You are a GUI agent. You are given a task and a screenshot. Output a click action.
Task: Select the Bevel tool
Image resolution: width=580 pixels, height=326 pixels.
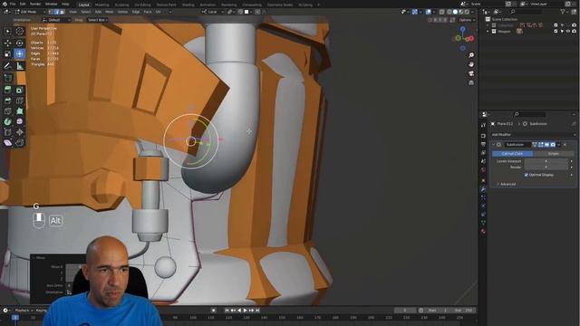click(x=8, y=101)
